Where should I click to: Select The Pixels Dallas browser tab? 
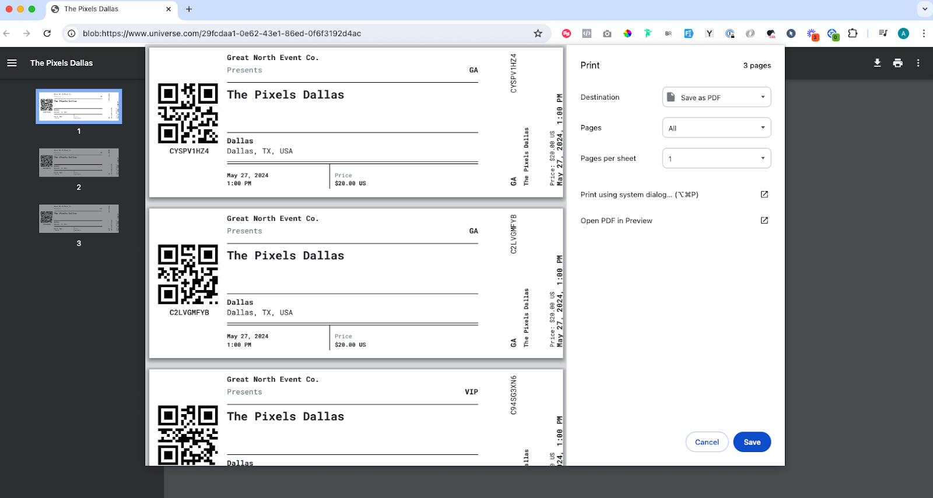pos(111,9)
